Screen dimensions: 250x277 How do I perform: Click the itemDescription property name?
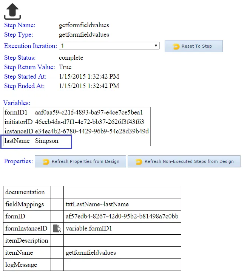(x=27, y=241)
